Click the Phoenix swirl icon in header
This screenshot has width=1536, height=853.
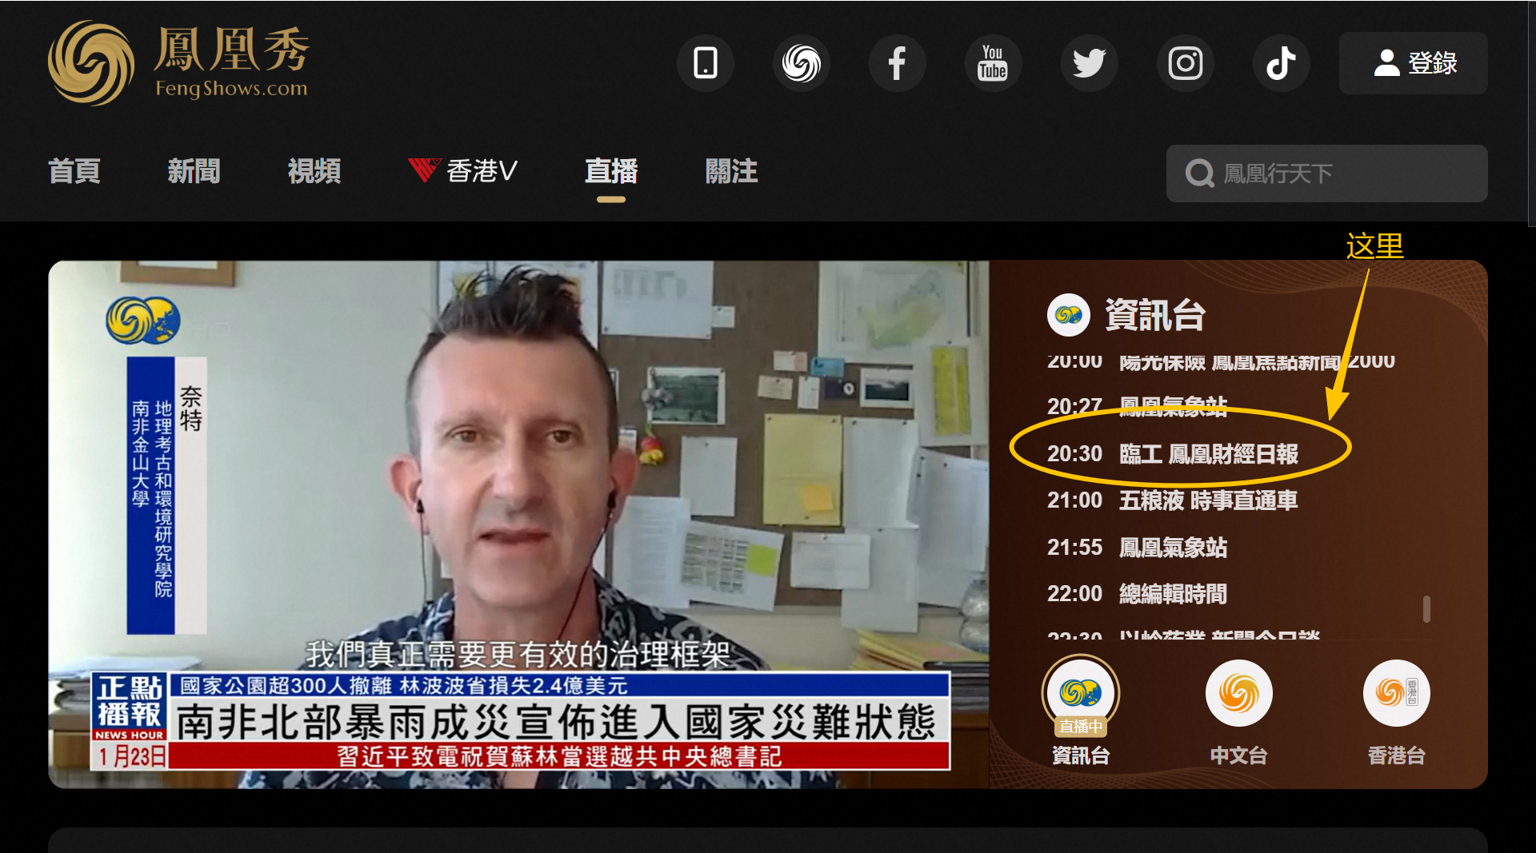click(801, 63)
